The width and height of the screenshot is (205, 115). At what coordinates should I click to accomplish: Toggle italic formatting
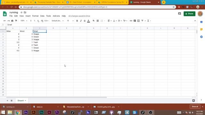81,21
